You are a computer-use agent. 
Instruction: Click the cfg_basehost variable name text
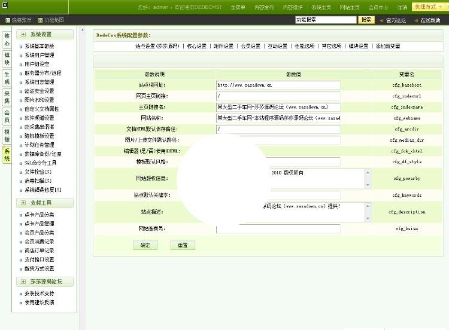coord(406,85)
